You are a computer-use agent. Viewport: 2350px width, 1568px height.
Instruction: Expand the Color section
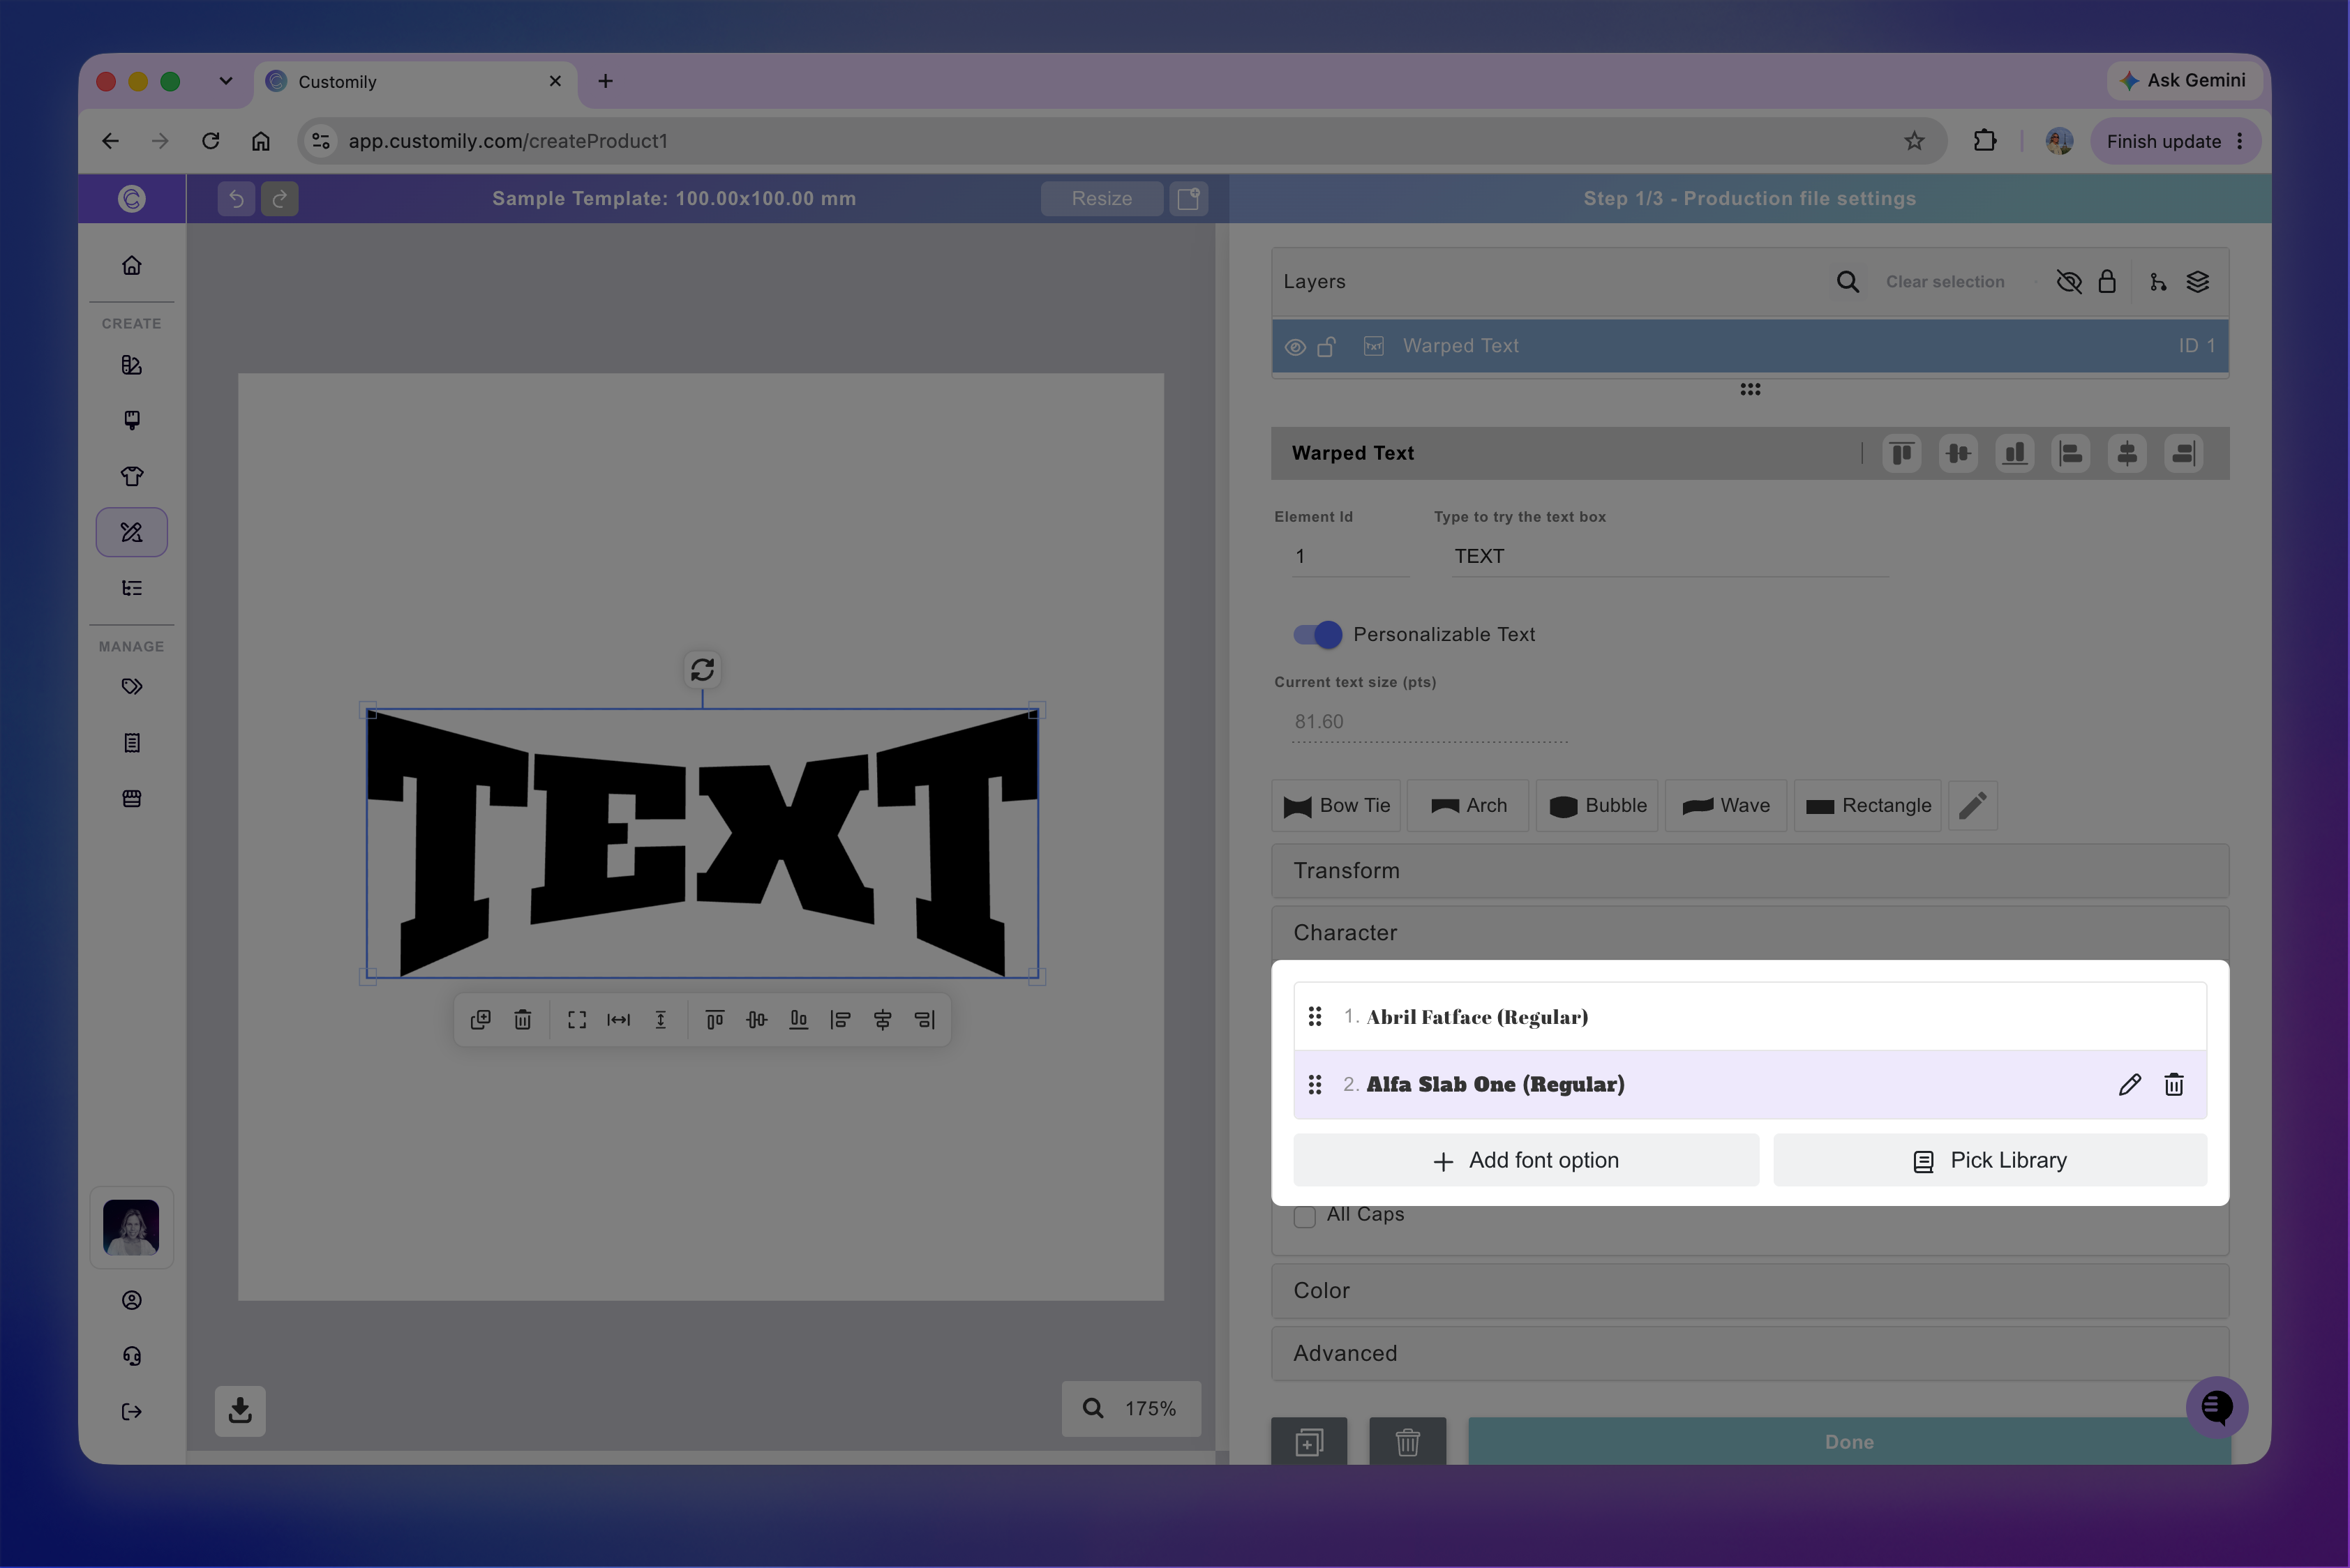(1750, 1290)
